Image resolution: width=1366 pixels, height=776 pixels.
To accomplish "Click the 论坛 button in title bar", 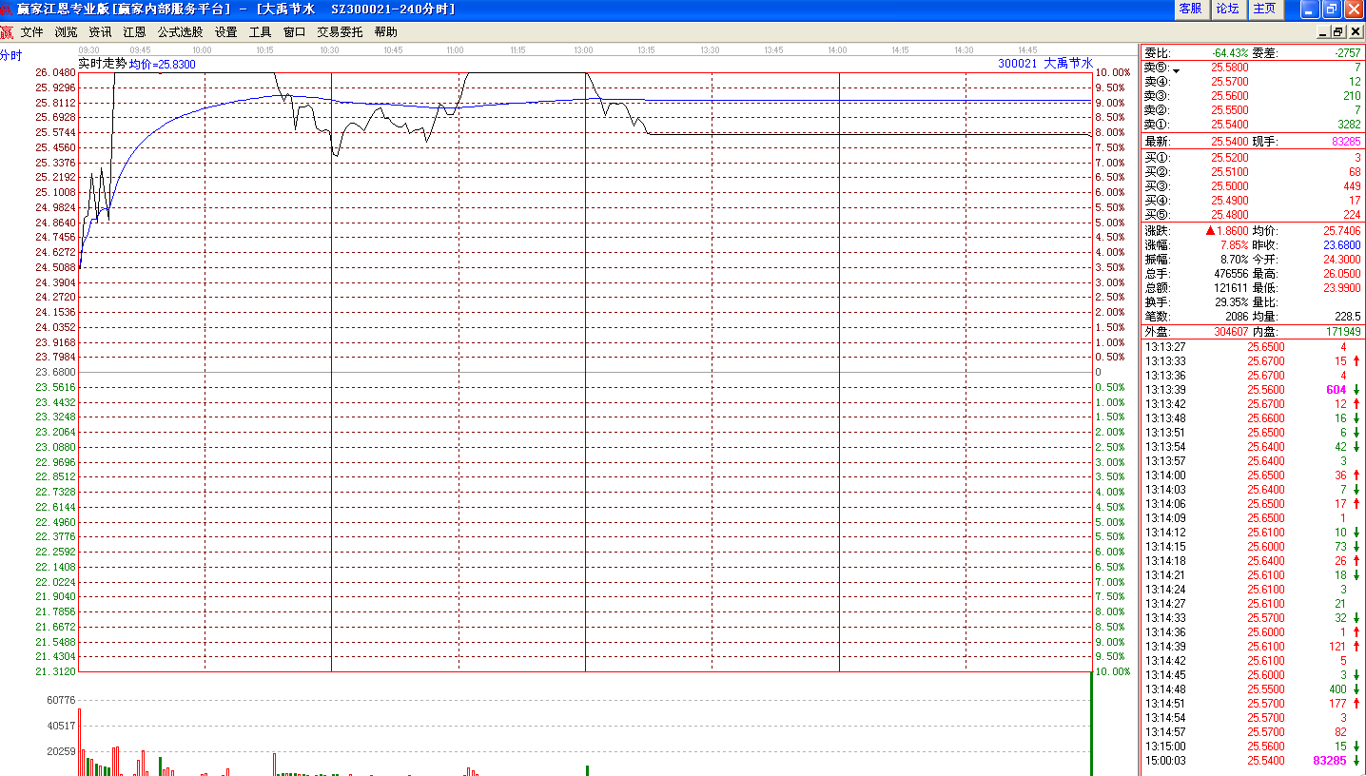I will tap(1228, 9).
